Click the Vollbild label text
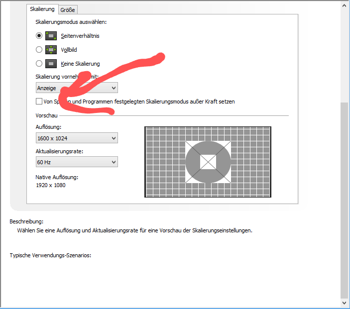 click(x=69, y=50)
